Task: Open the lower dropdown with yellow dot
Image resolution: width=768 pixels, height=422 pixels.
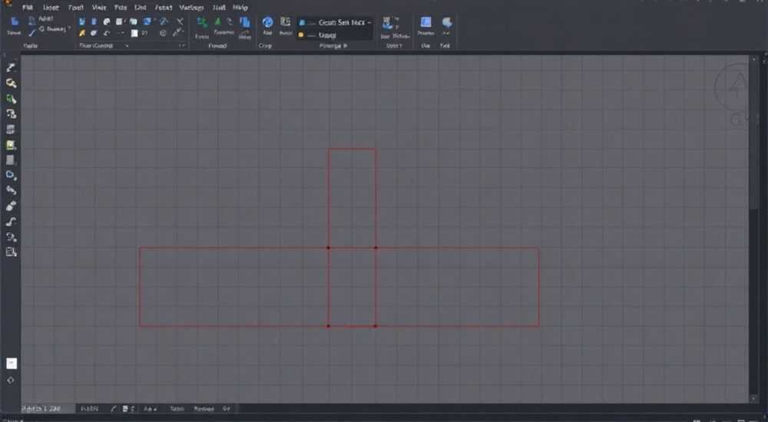Action: (x=335, y=35)
